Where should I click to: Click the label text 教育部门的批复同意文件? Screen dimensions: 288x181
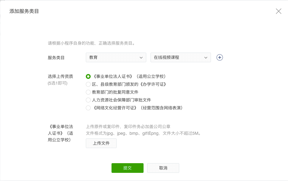click(x=115, y=92)
